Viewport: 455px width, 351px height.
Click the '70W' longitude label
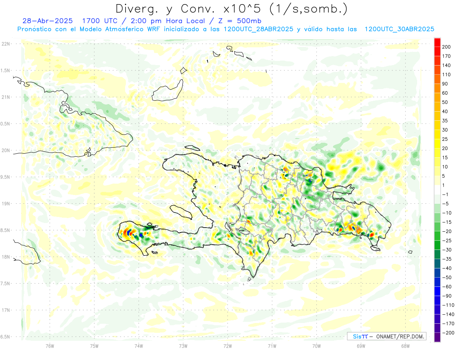tap(317, 346)
